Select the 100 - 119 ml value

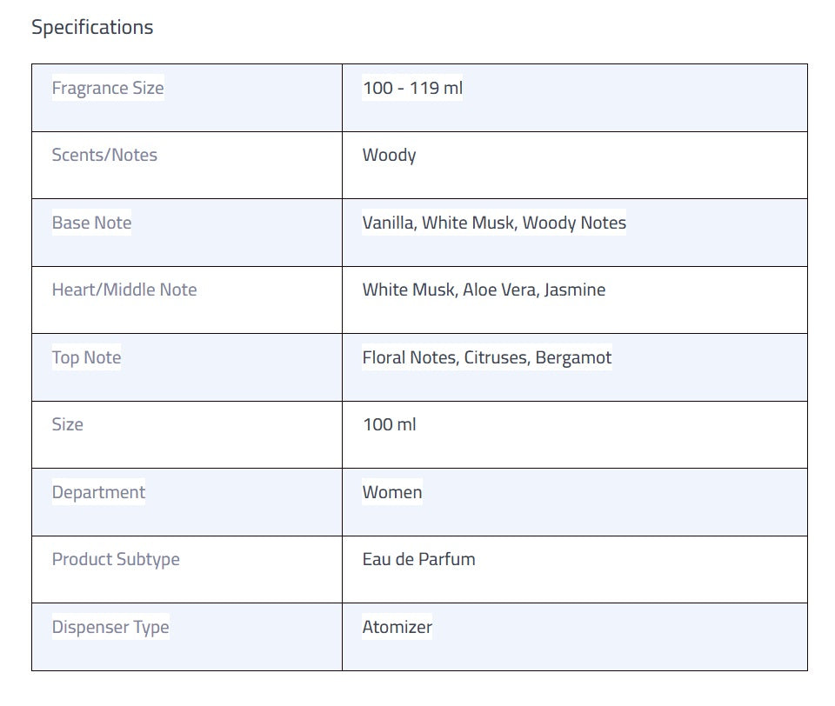[x=412, y=88]
